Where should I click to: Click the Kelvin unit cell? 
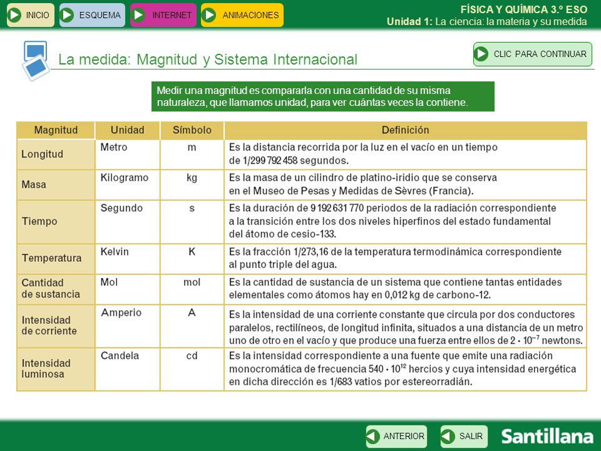pyautogui.click(x=128, y=259)
